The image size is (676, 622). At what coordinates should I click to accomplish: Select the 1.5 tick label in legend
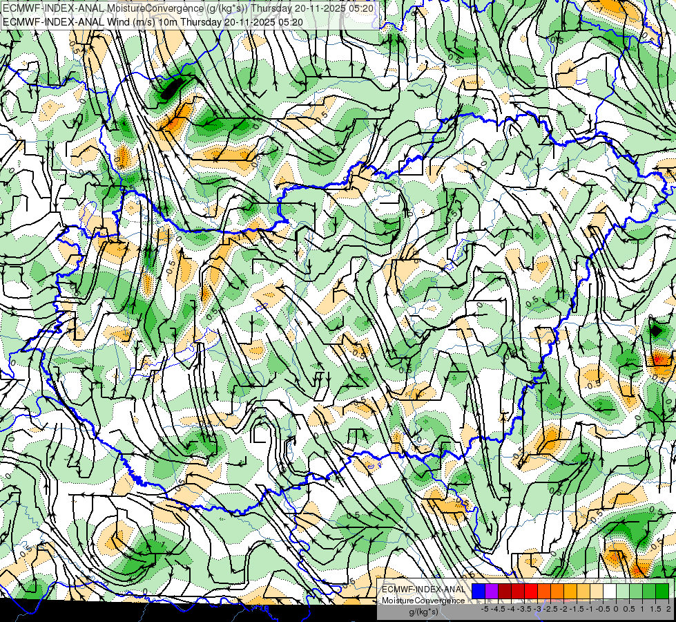click(656, 609)
